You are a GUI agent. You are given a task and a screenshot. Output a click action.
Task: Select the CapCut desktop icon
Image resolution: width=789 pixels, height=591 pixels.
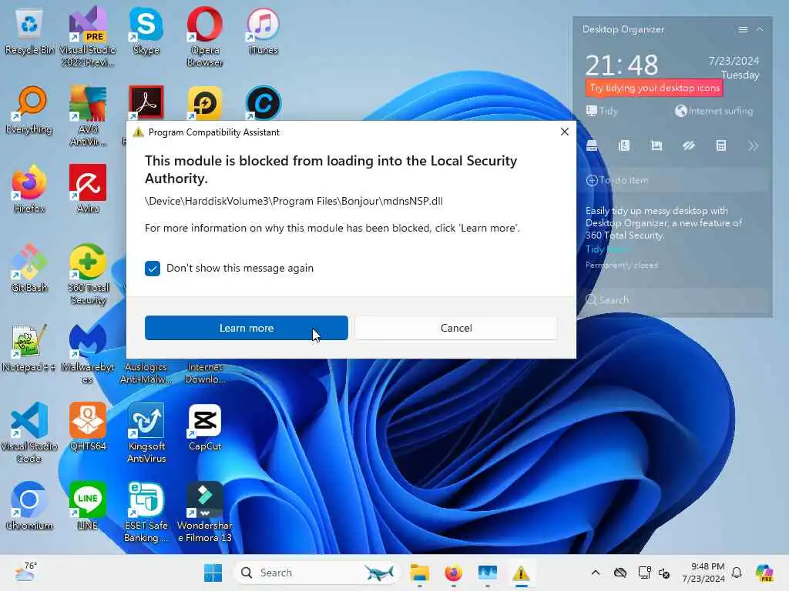click(204, 428)
